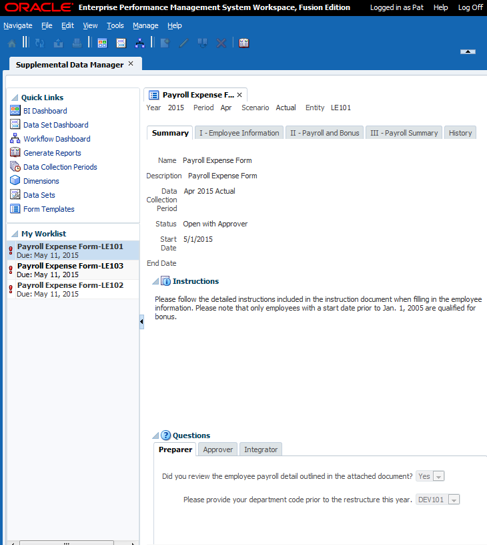Screen dimensions: 487x545
Task: Open the History tab
Action: coord(460,133)
